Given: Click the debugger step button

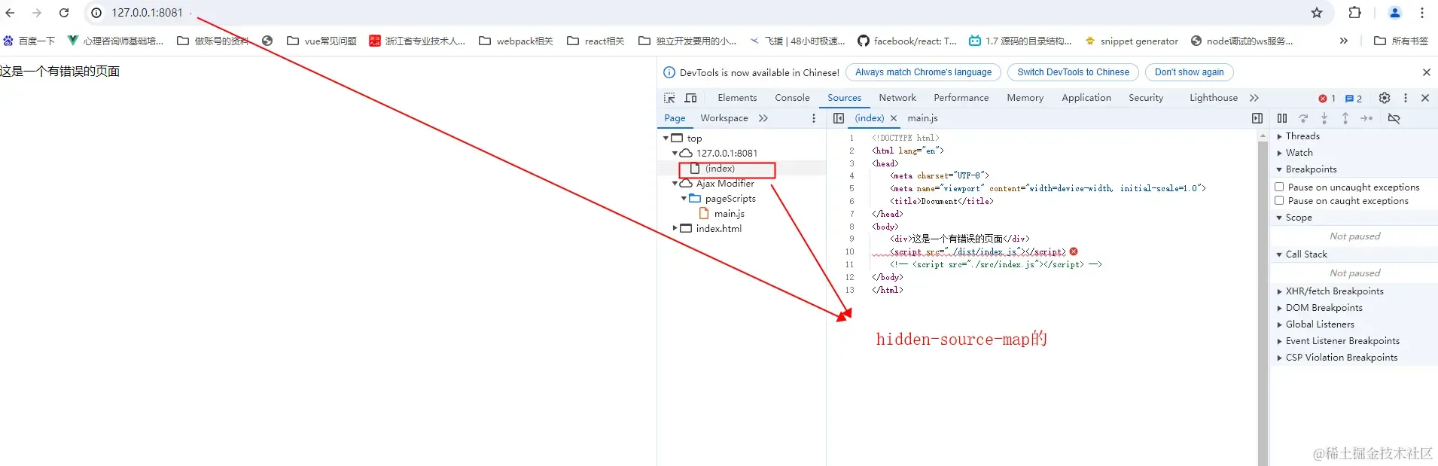Looking at the screenshot, I should pyautogui.click(x=1367, y=118).
